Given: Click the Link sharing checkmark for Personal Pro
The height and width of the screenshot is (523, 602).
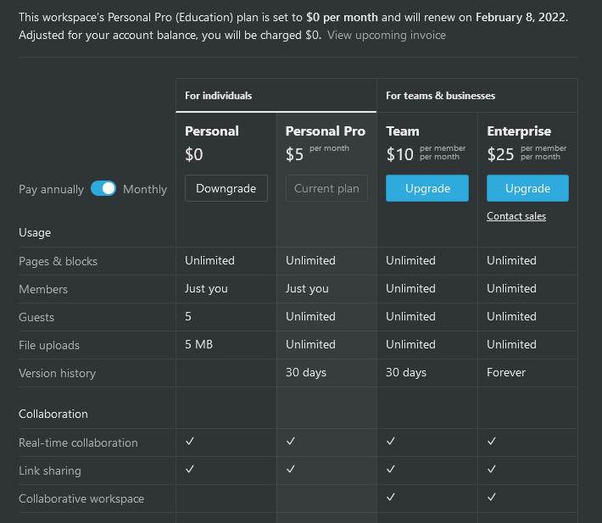Looking at the screenshot, I should 291,470.
